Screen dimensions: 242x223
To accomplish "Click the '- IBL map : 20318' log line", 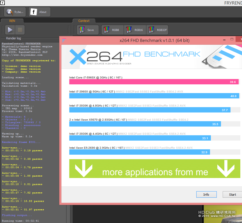I will [x=17, y=108].
